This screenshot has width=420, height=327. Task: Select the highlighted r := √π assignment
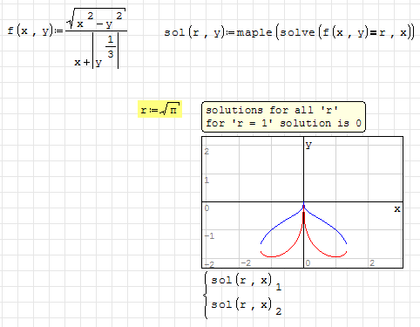coord(159,109)
